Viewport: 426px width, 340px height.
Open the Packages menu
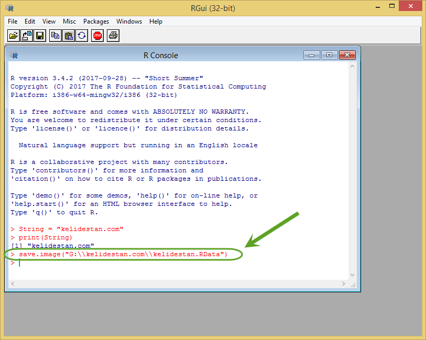tap(96, 21)
